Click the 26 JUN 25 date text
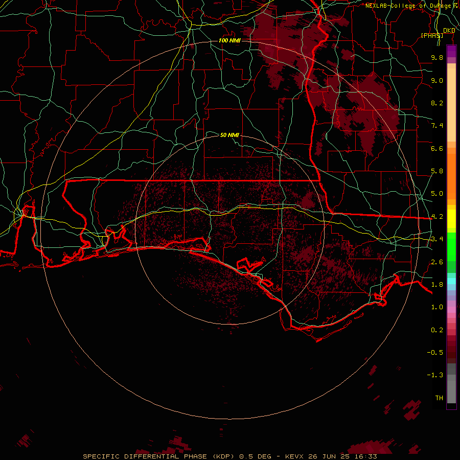The width and height of the screenshot is (460, 460). click(328, 456)
